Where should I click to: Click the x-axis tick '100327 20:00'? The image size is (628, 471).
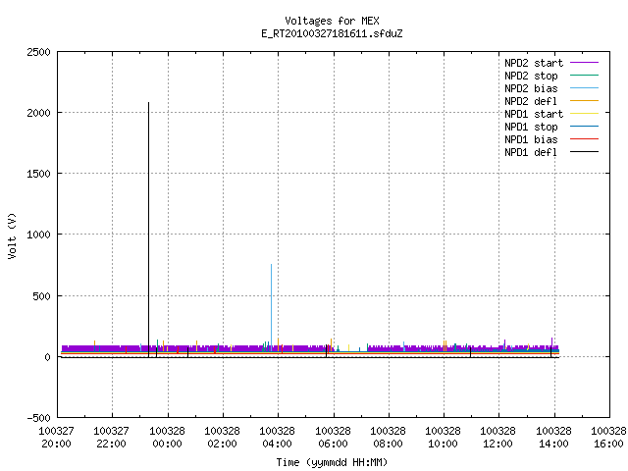click(56, 438)
